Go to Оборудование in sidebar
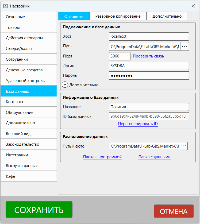The image size is (200, 224). [29, 113]
